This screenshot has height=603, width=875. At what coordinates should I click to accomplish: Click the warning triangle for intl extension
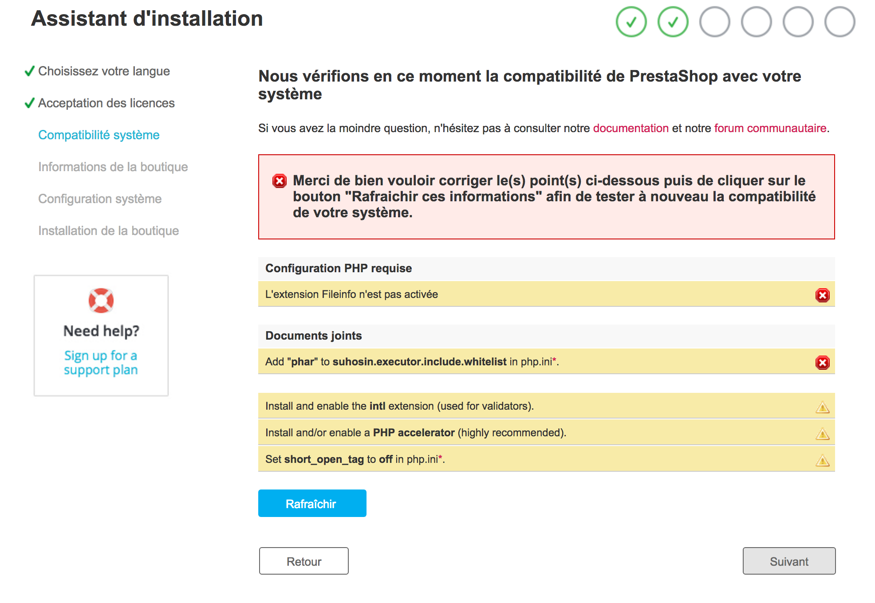pos(822,407)
